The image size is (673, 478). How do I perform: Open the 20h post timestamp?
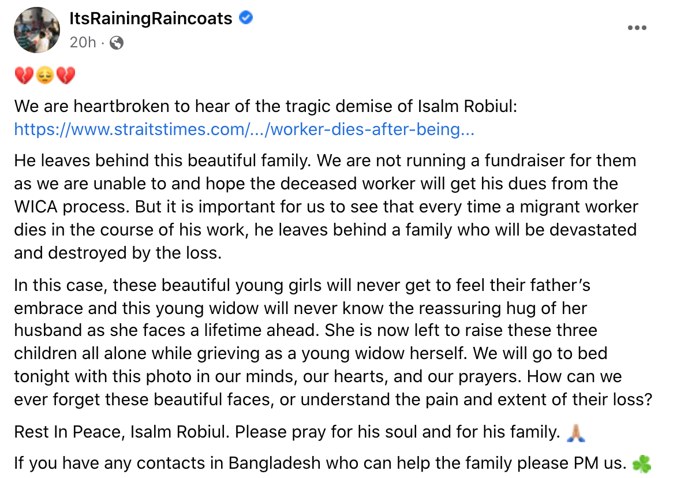click(x=83, y=42)
